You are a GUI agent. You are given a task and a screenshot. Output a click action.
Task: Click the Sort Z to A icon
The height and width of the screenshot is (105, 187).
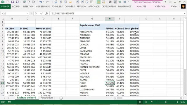(65, 2)
